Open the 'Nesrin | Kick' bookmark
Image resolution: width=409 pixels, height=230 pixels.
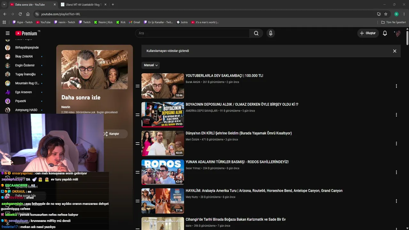coord(103,22)
